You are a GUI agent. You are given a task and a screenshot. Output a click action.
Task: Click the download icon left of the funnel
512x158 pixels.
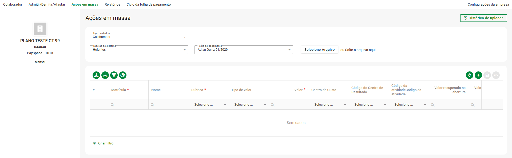tap(105, 75)
